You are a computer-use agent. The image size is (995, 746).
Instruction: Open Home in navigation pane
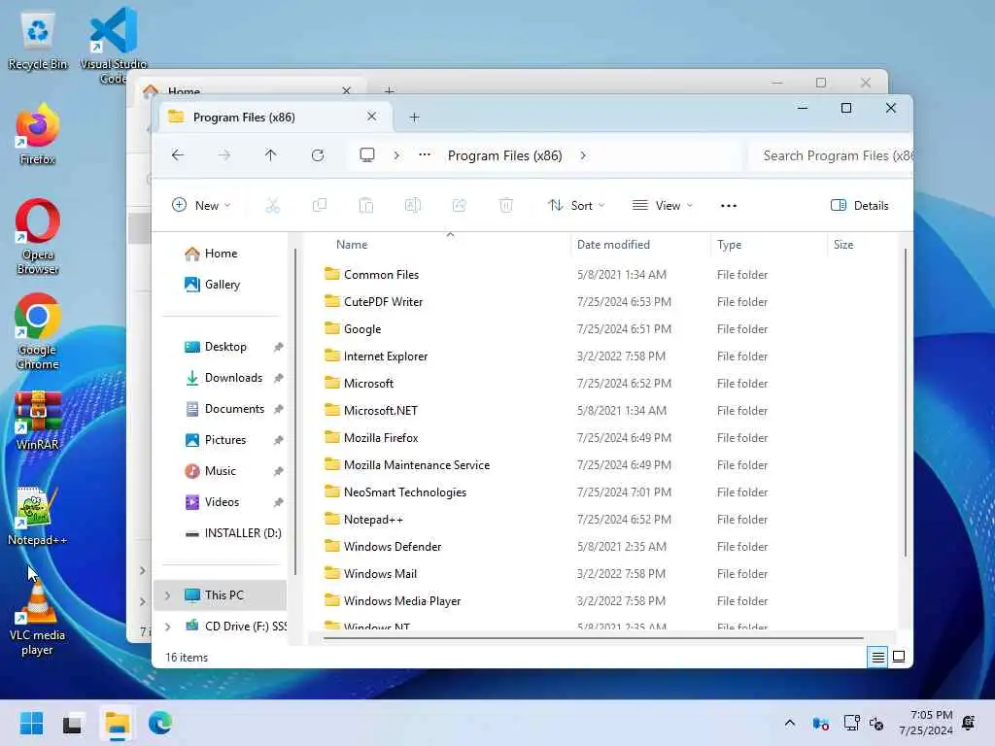coord(221,254)
